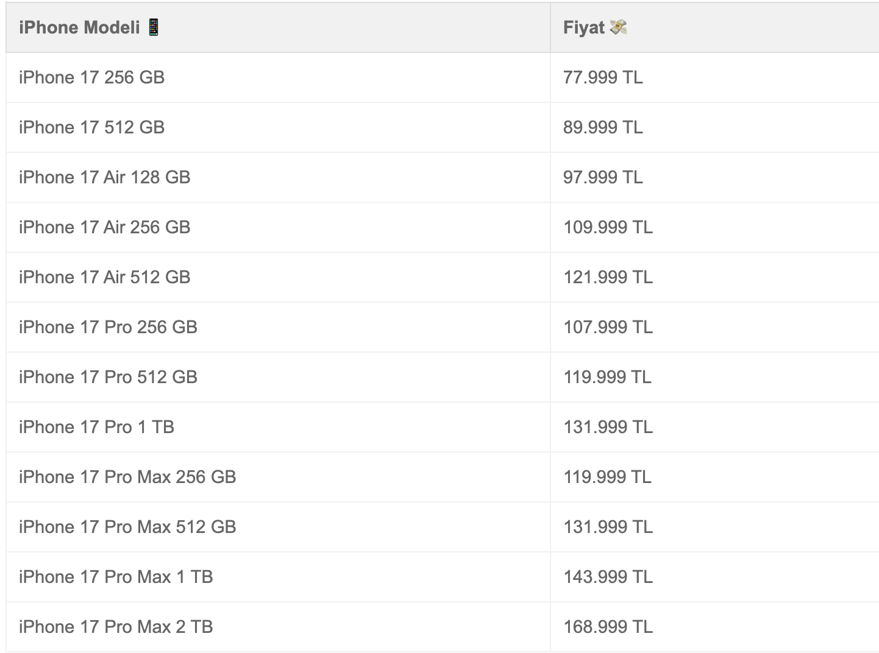
Task: Click iPhone 17 Air 128 GB model
Action: click(x=104, y=177)
